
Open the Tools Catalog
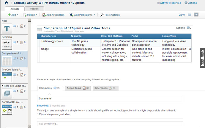[110, 15]
